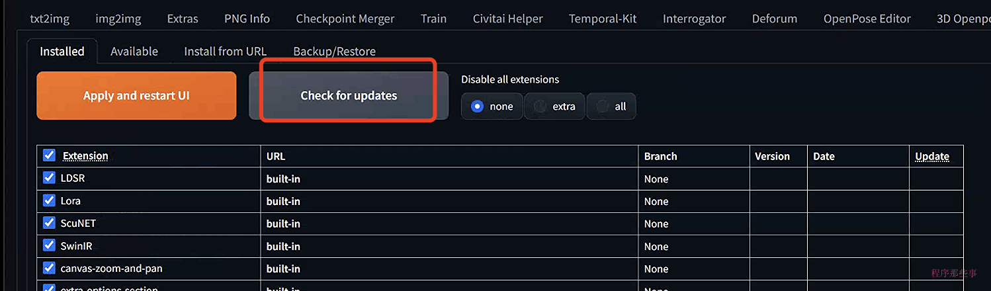Click Apply and restart UI
Screen dimensions: 991x291
coord(136,95)
